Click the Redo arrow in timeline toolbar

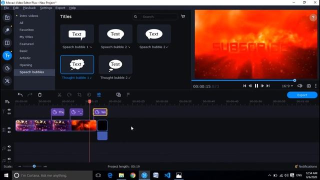[30, 94]
